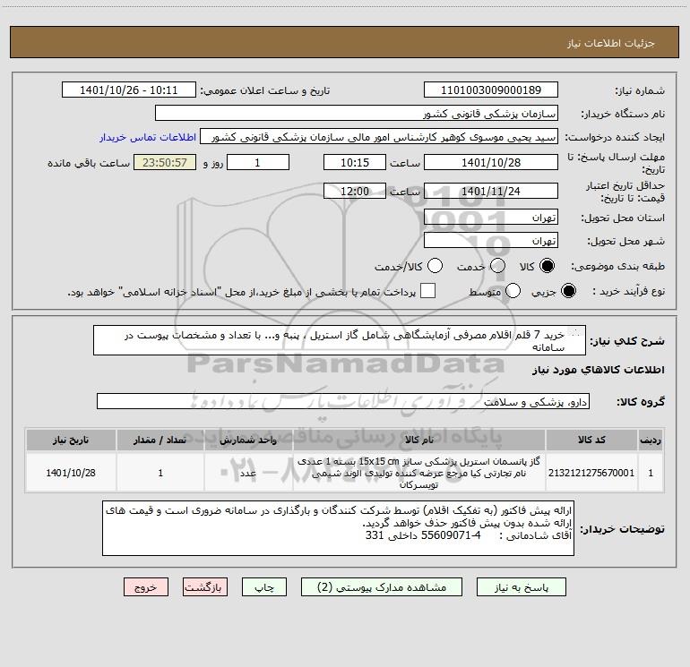Click the پاسخ به نیاز button
This screenshot has height=667, width=690.
click(x=521, y=587)
